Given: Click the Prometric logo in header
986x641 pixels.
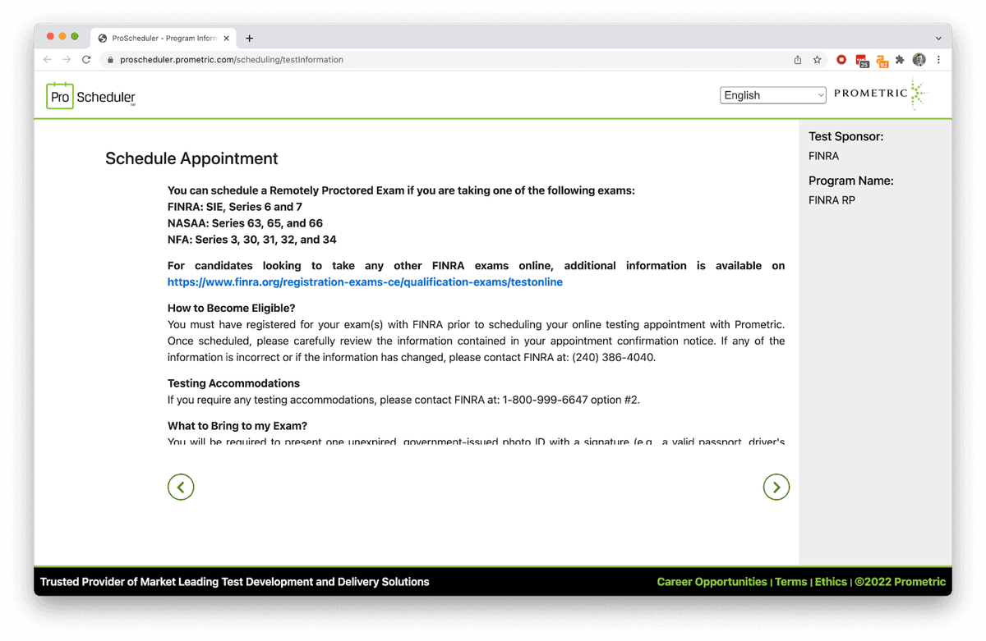Looking at the screenshot, I should [x=880, y=94].
